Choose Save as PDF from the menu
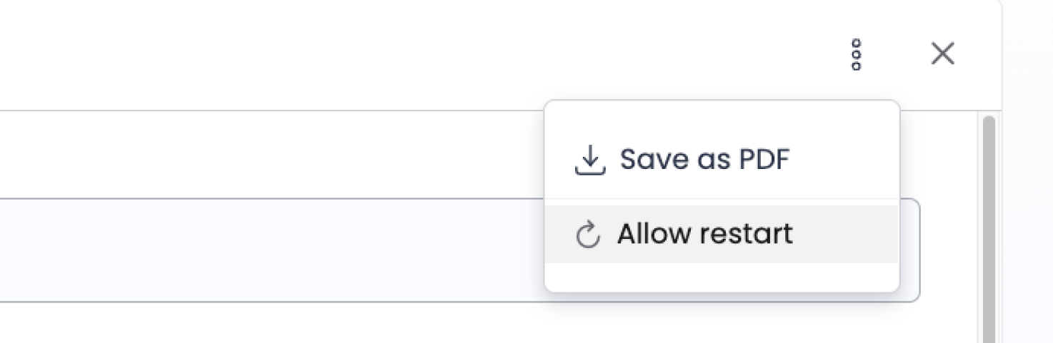This screenshot has width=1053, height=343. pyautogui.click(x=722, y=160)
